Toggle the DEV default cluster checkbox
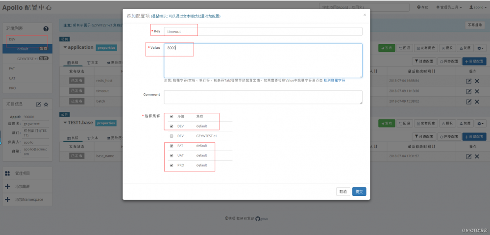Screen dimensions: 490x235 click(171, 126)
